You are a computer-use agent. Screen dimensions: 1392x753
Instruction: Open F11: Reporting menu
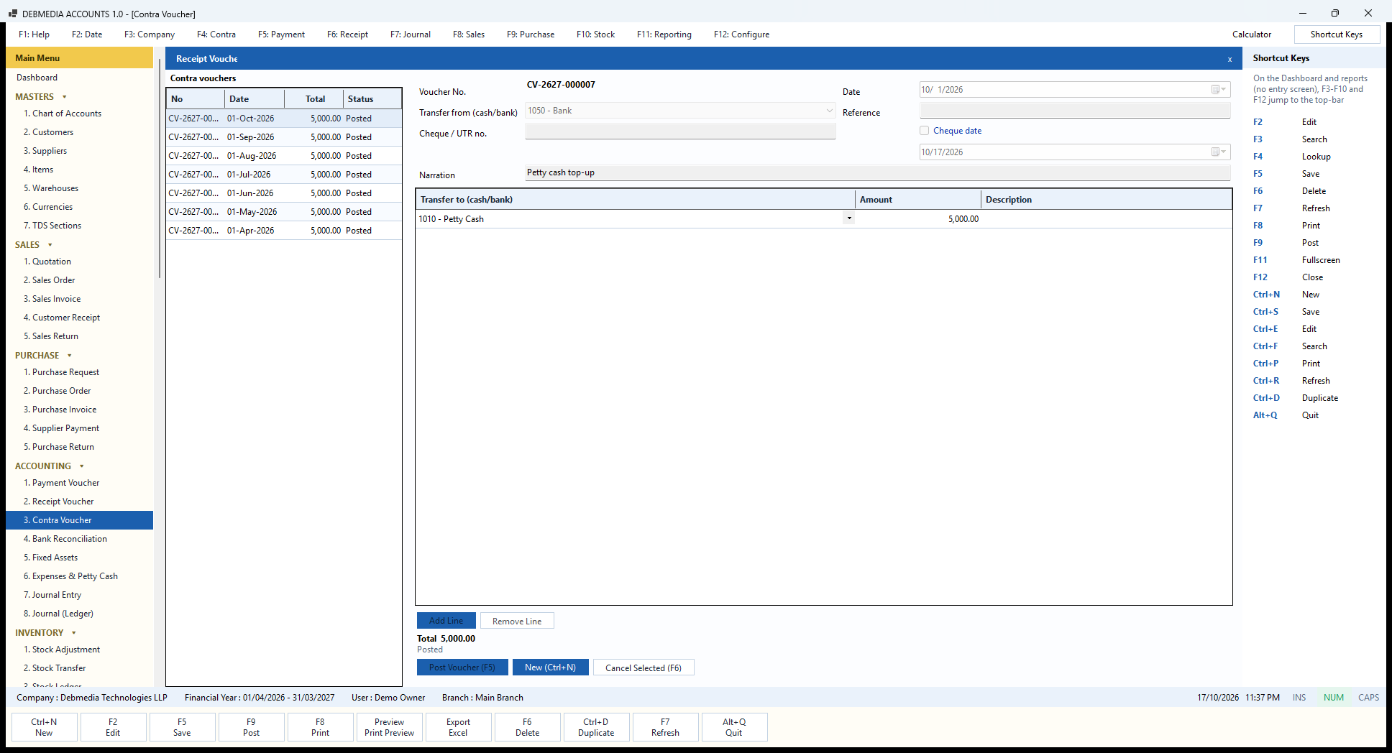[664, 34]
